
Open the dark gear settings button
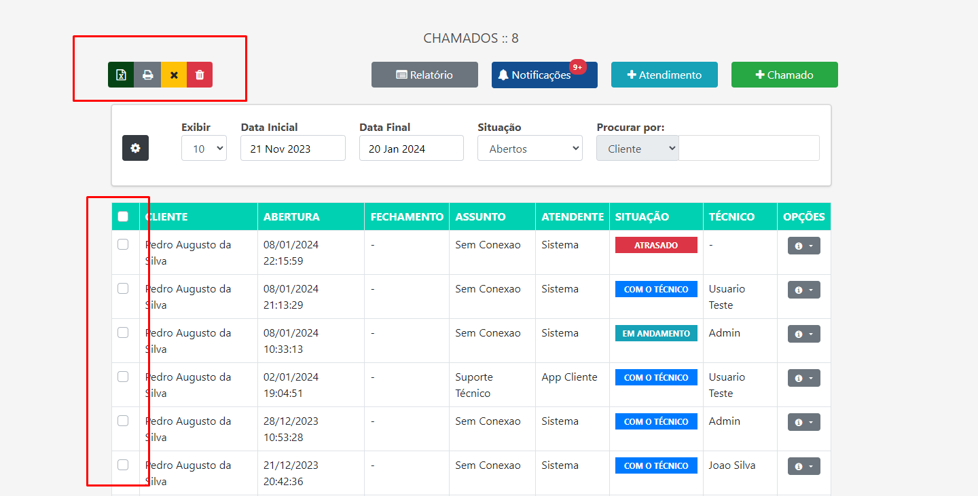[135, 148]
